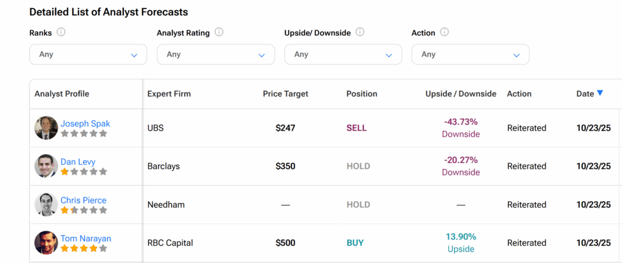
Task: Click Tom Narayan's four-star rating
Action: point(84,248)
